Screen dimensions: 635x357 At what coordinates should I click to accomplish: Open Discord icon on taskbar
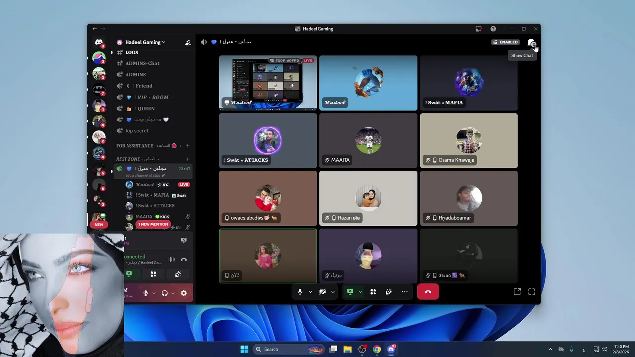(x=391, y=349)
